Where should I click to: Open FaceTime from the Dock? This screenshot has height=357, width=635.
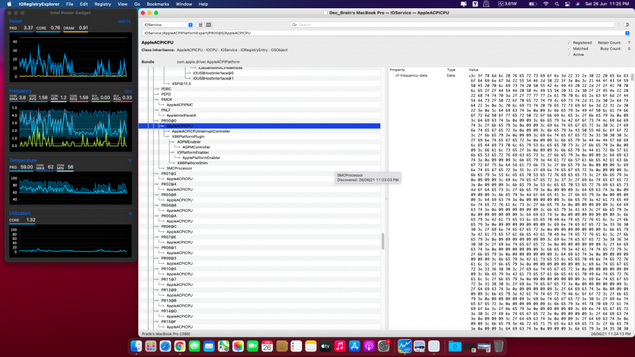[253, 346]
